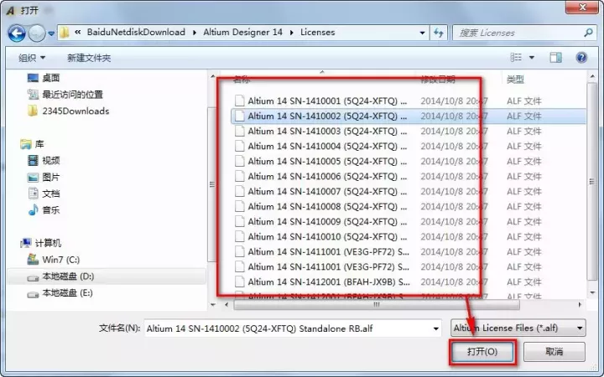The width and height of the screenshot is (604, 377).
Task: Toggle the preview pane icon
Action: point(555,58)
